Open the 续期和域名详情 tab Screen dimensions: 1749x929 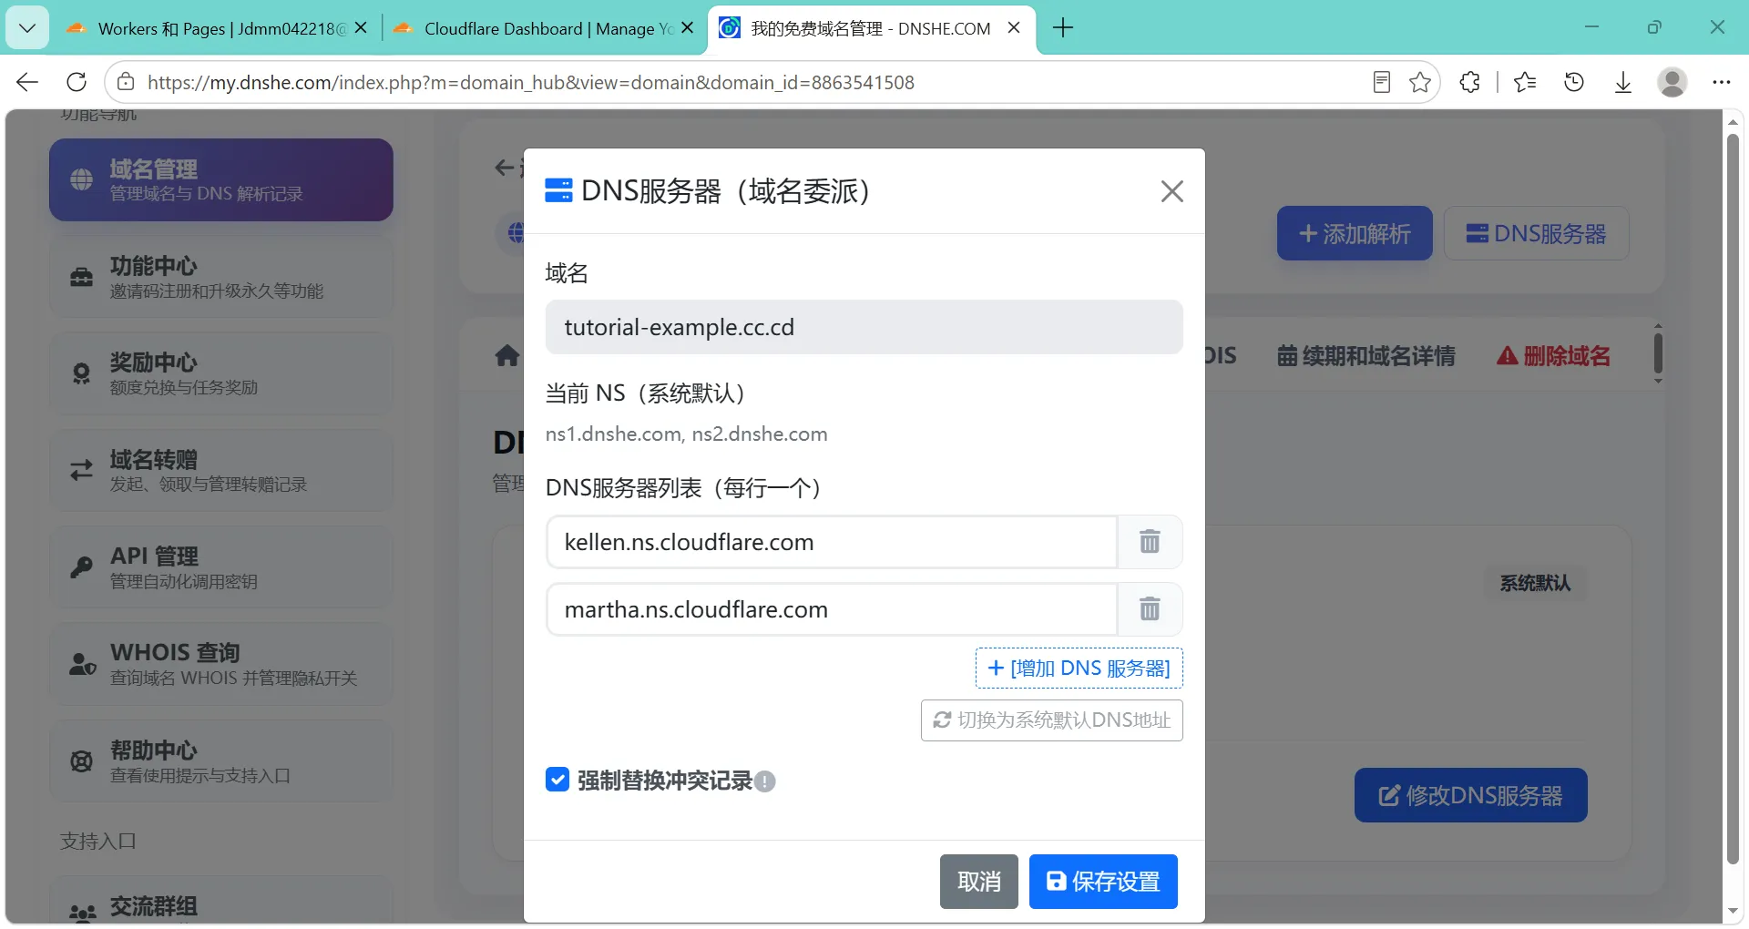click(x=1366, y=356)
